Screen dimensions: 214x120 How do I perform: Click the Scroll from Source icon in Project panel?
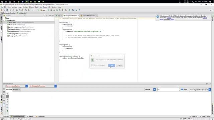pos(44,16)
